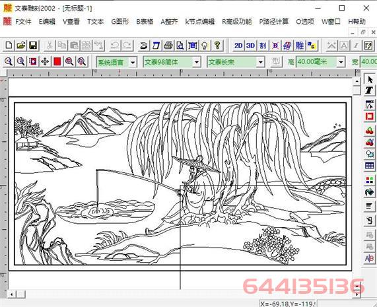Save document using floppy disk icon
The image size is (377, 307).
click(x=33, y=45)
